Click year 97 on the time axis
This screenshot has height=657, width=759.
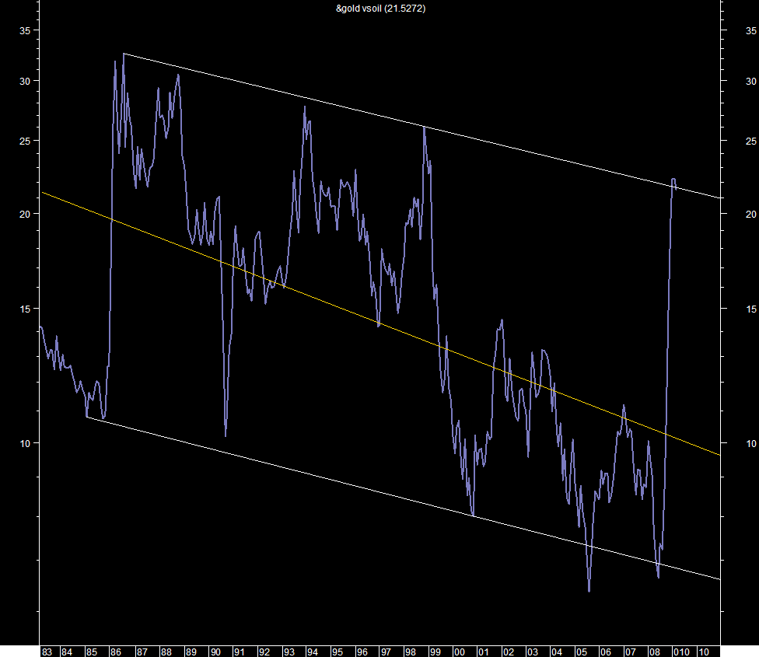[x=386, y=652]
